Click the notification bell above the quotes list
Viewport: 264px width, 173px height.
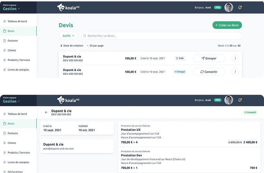click(x=240, y=7)
